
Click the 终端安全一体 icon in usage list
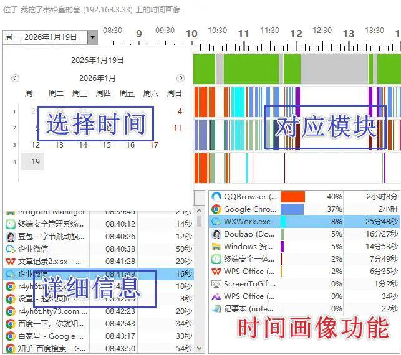click(216, 259)
